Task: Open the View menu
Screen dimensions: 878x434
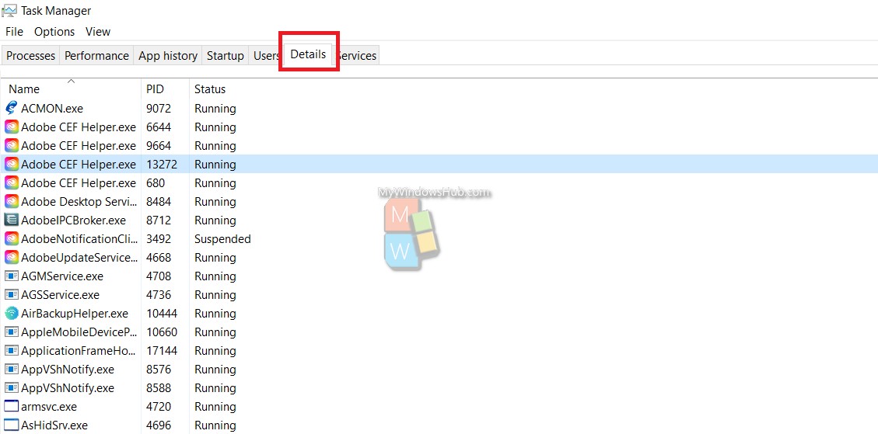Action: [x=98, y=32]
